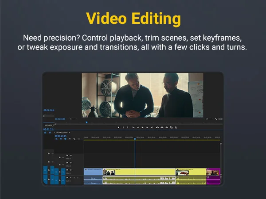
Task: Solo the Audio 1 track
Action: point(74,177)
